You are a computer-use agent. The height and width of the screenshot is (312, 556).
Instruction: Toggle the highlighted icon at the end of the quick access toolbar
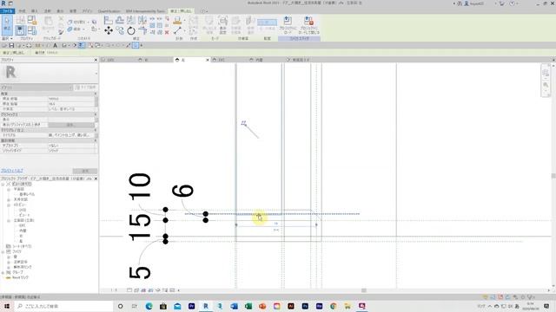click(136, 45)
